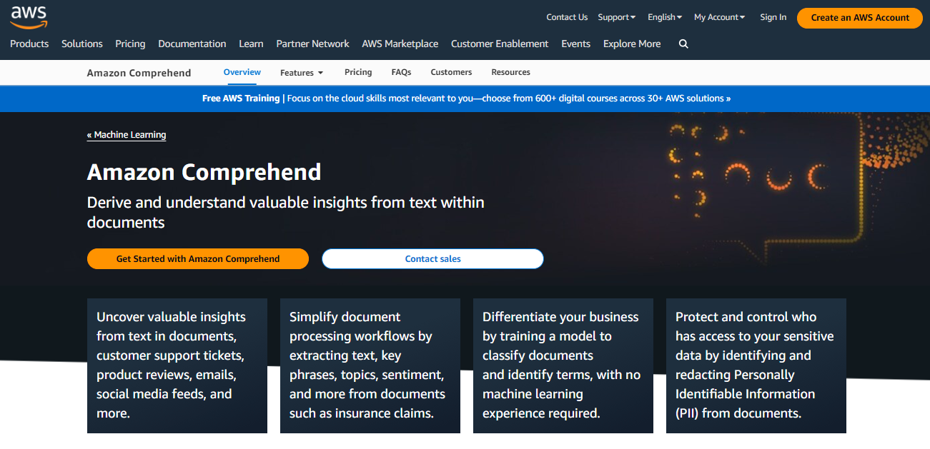930x449 pixels.
Task: Open the Events menu
Action: (x=575, y=44)
